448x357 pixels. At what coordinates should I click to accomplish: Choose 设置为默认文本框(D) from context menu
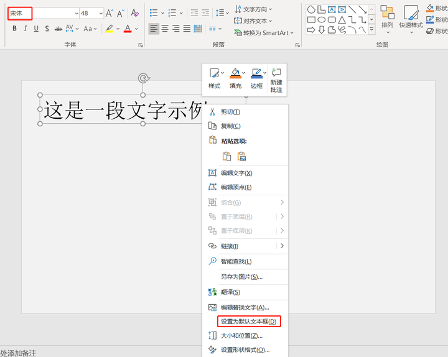[249, 322]
